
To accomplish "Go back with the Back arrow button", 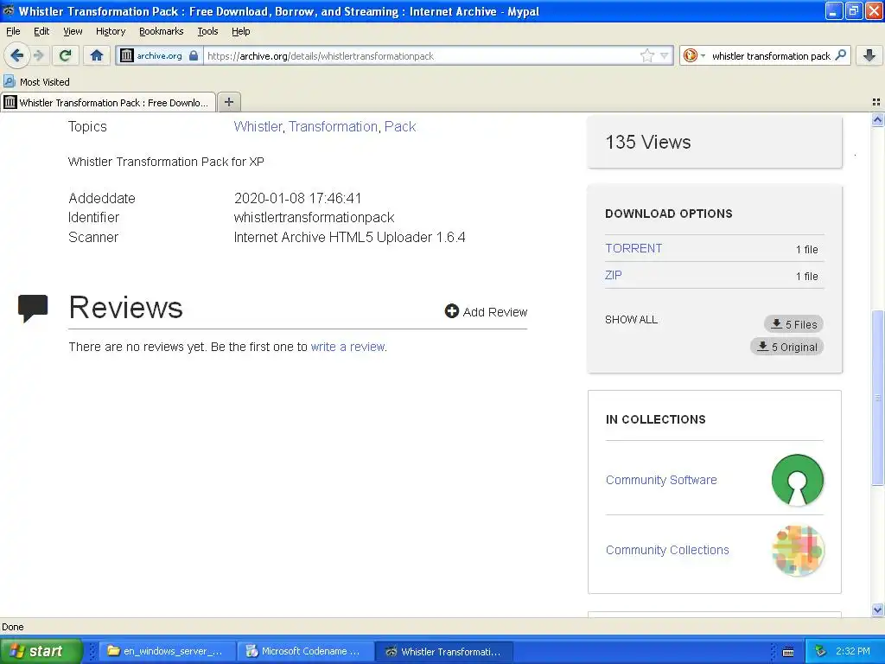I will 16,55.
